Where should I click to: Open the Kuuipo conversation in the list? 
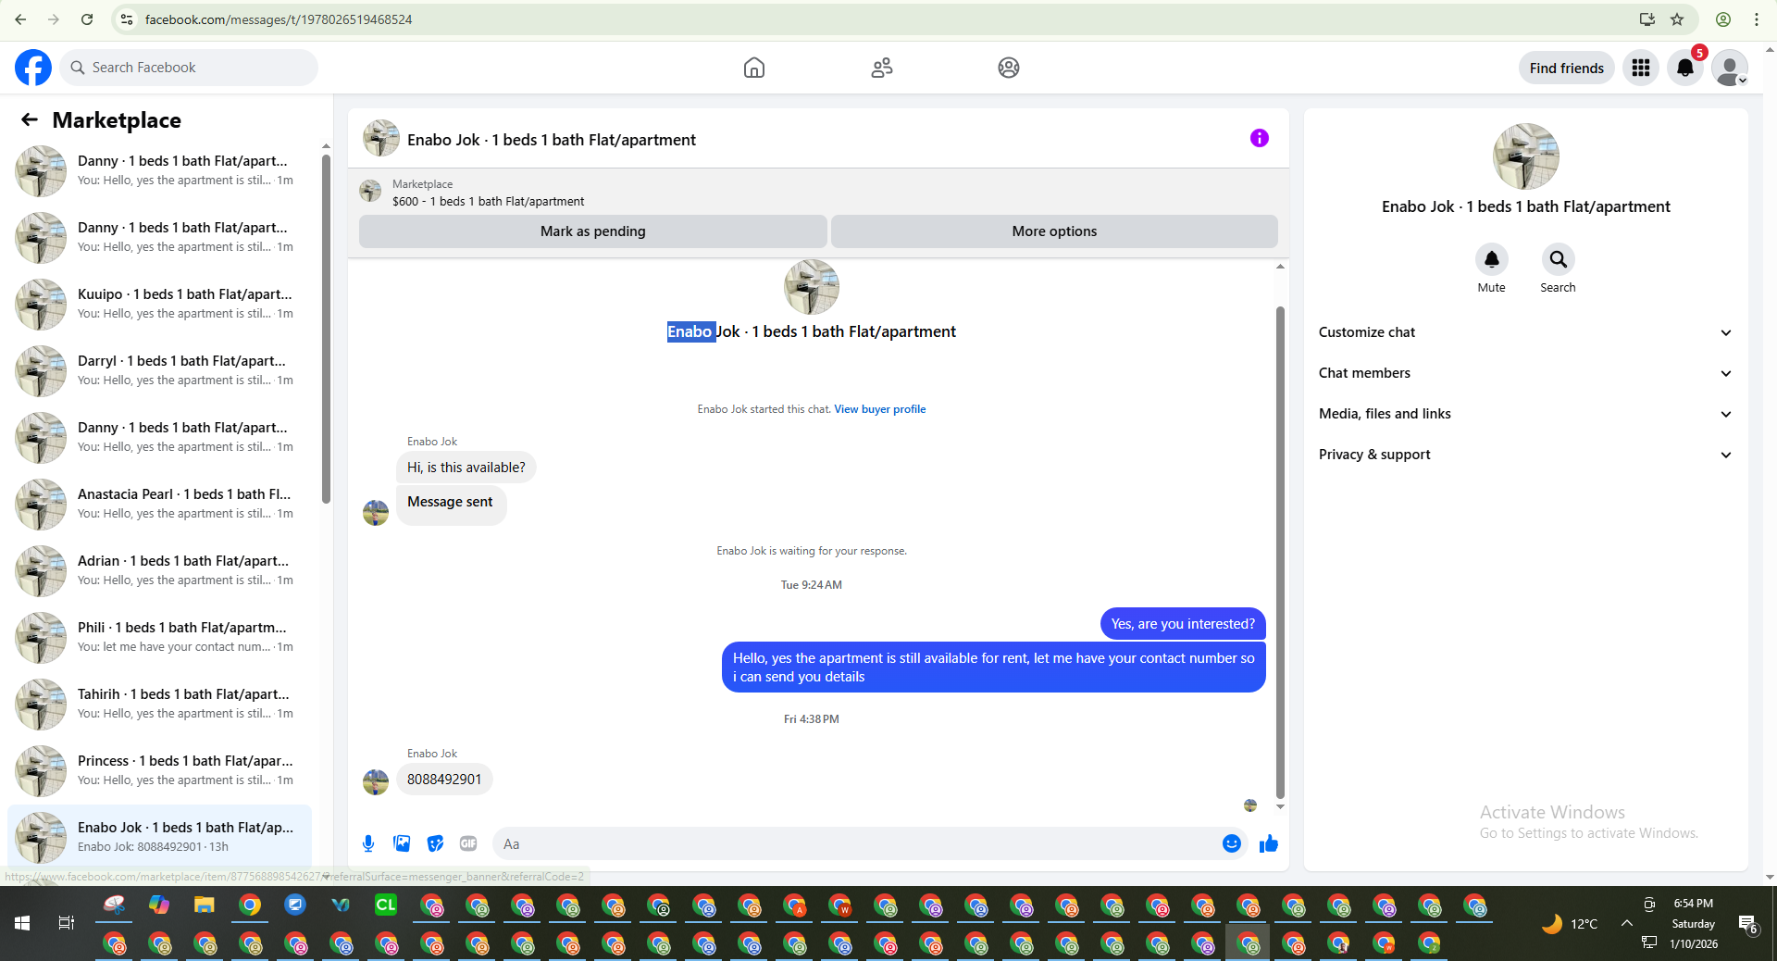(x=159, y=304)
